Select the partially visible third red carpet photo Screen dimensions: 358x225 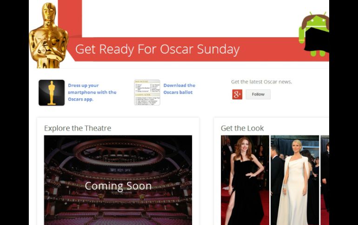(325, 180)
